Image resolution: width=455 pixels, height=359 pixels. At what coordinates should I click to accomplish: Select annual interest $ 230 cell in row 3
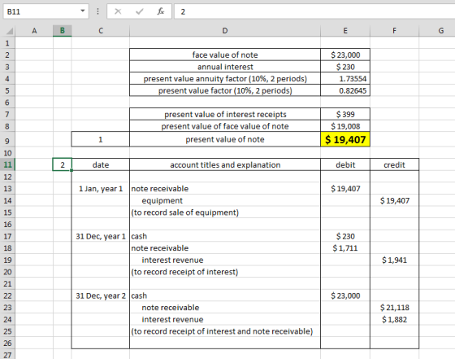pyautogui.click(x=345, y=67)
